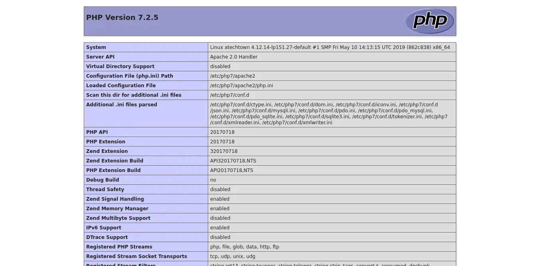Screen dimensions: 540x266
Task: Click the PHP logo image
Action: [430, 21]
